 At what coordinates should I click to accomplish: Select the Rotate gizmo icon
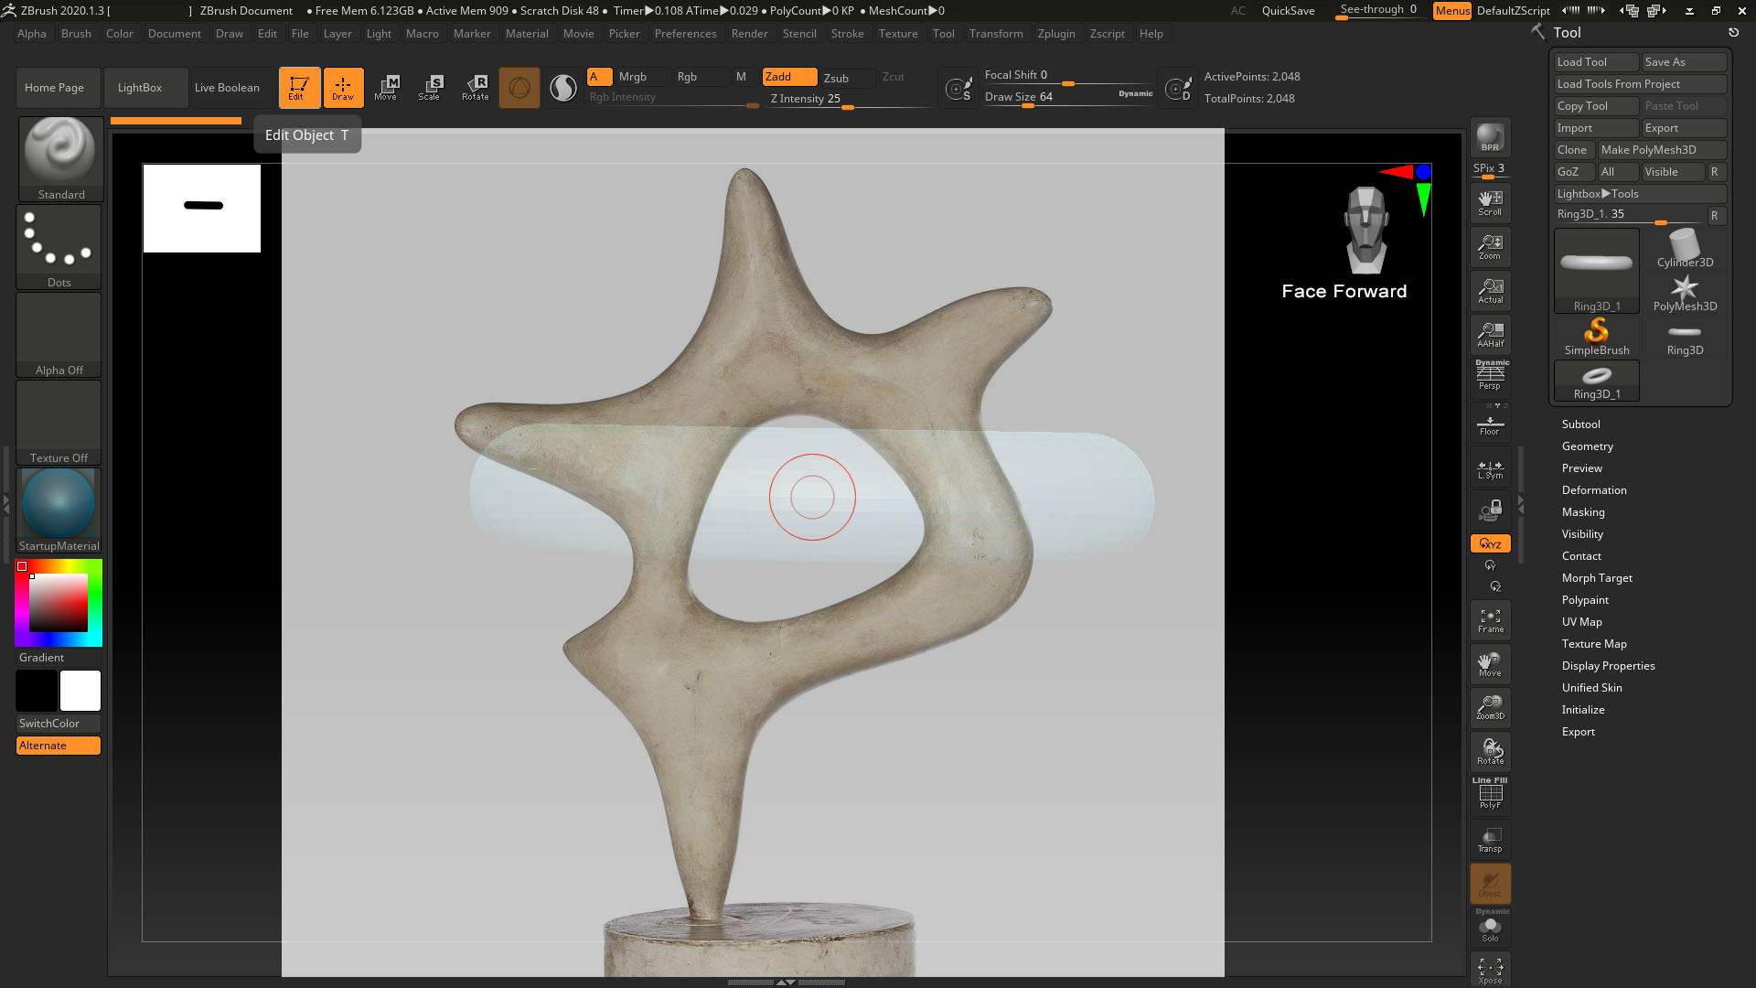(x=475, y=88)
